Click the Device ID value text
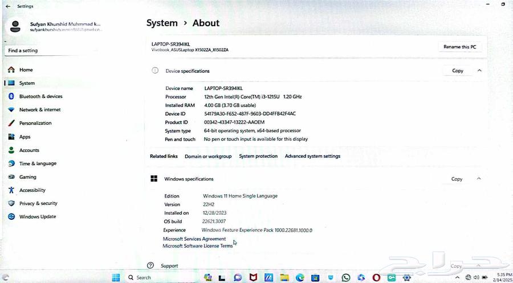 pyautogui.click(x=250, y=114)
